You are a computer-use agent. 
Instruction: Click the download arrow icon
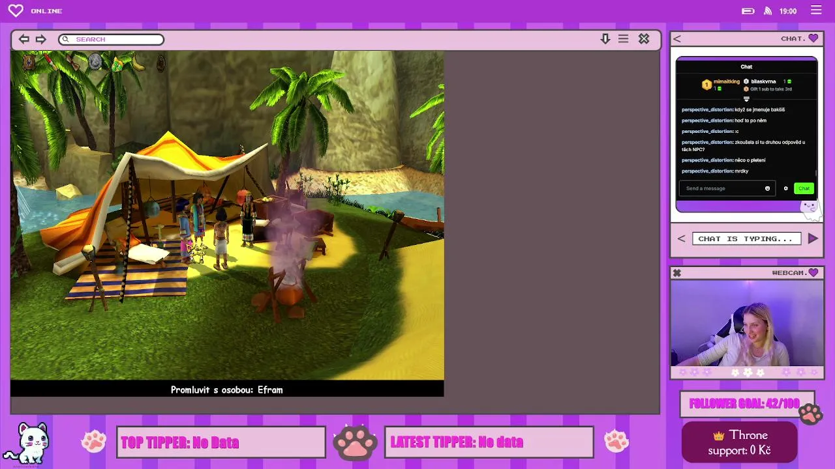coord(605,39)
